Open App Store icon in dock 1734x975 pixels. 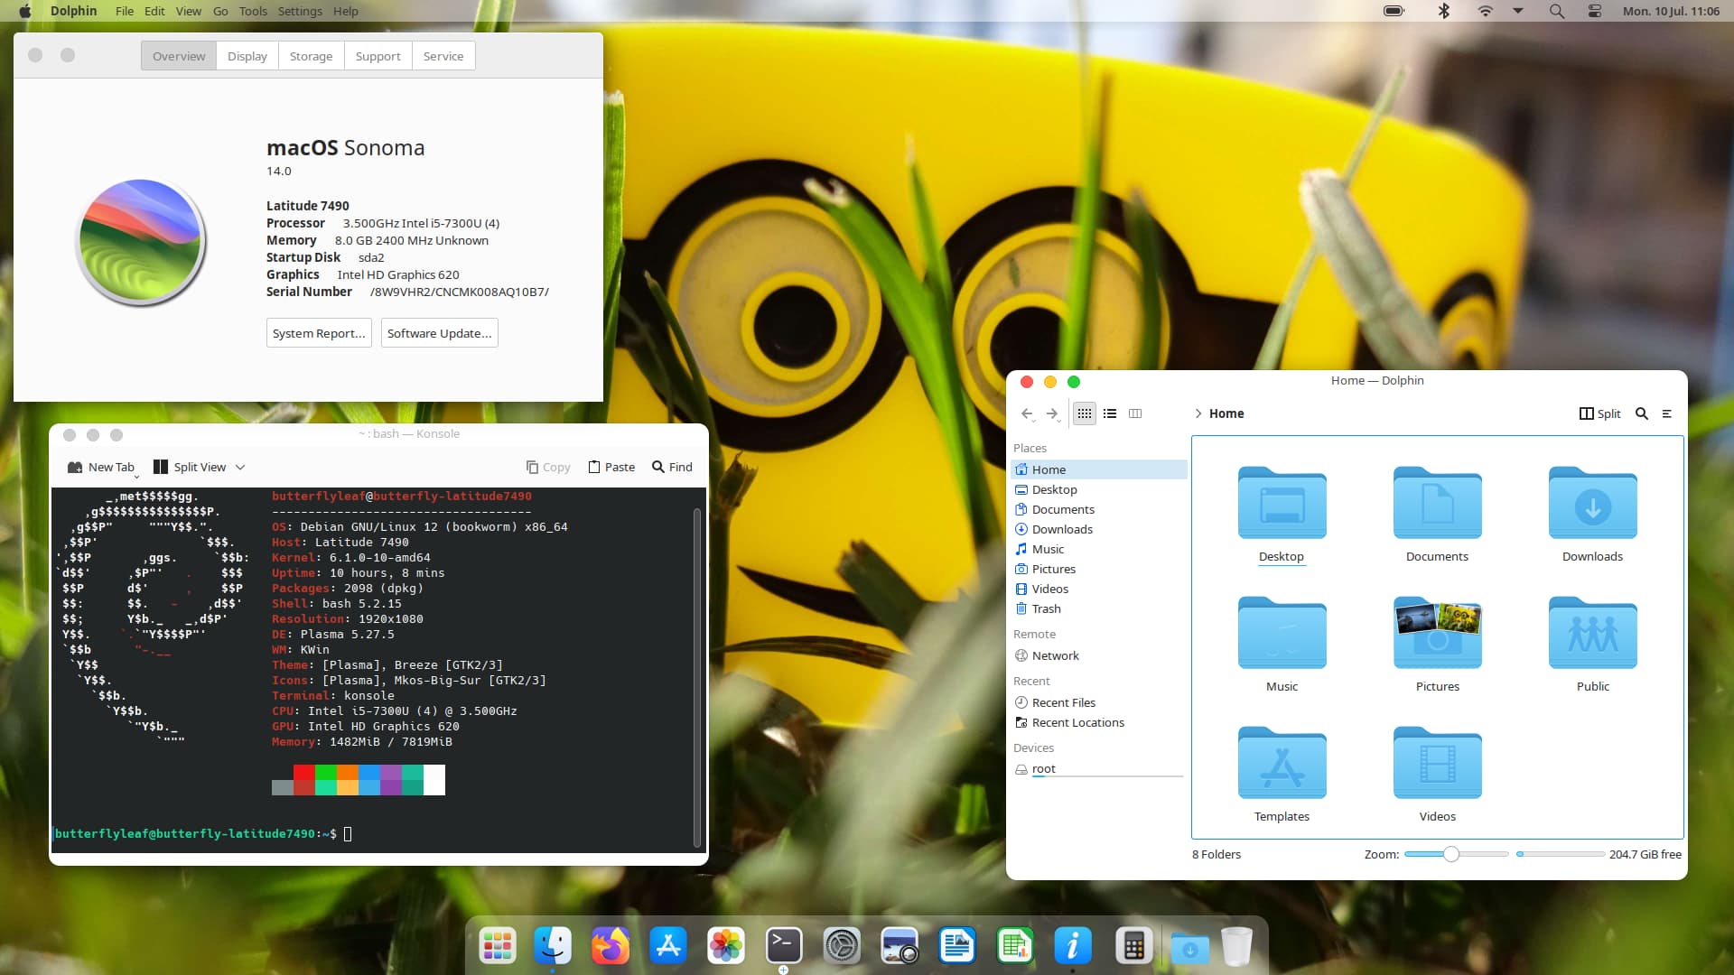pos(668,946)
